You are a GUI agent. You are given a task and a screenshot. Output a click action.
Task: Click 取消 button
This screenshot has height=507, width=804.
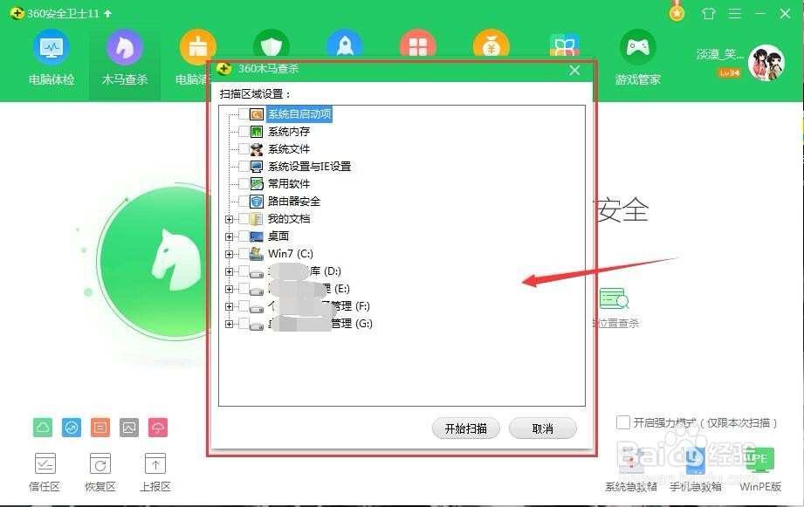tap(542, 428)
